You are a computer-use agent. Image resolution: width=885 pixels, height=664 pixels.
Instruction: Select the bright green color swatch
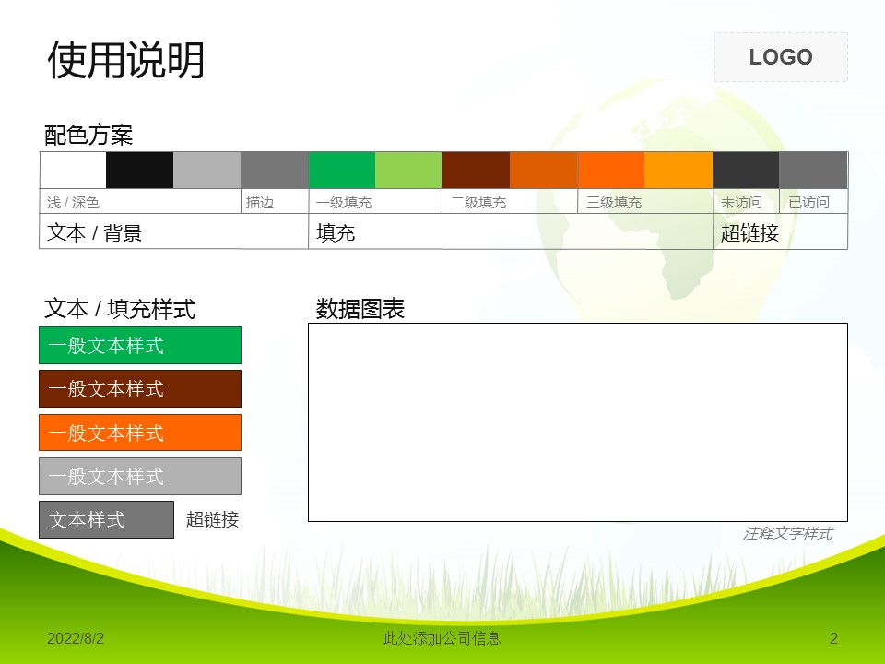pyautogui.click(x=341, y=171)
